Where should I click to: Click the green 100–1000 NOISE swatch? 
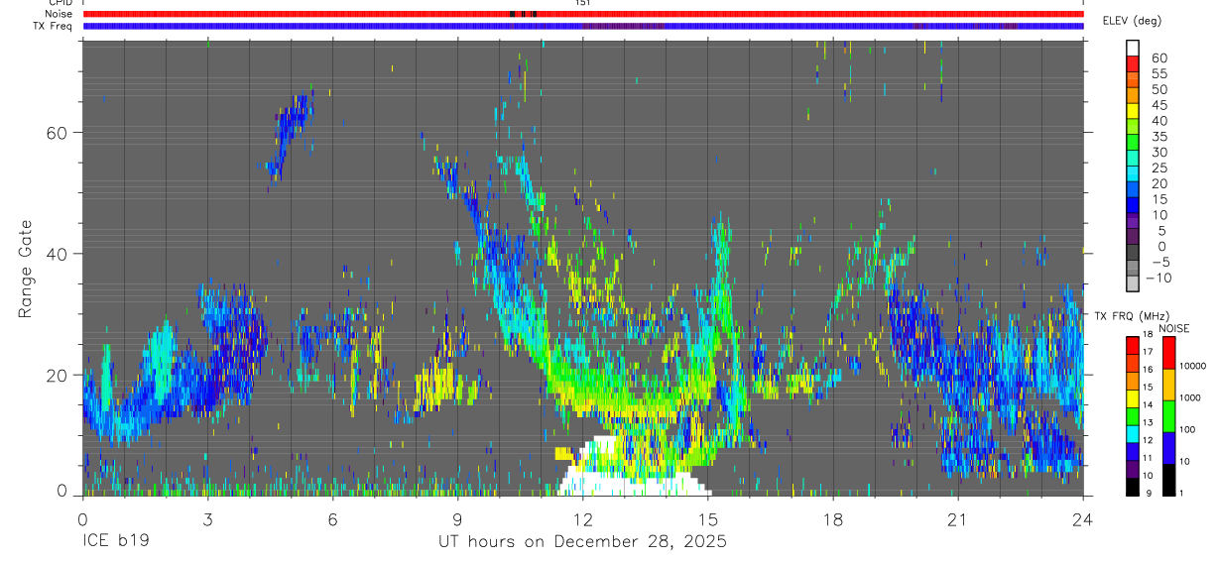point(1168,416)
